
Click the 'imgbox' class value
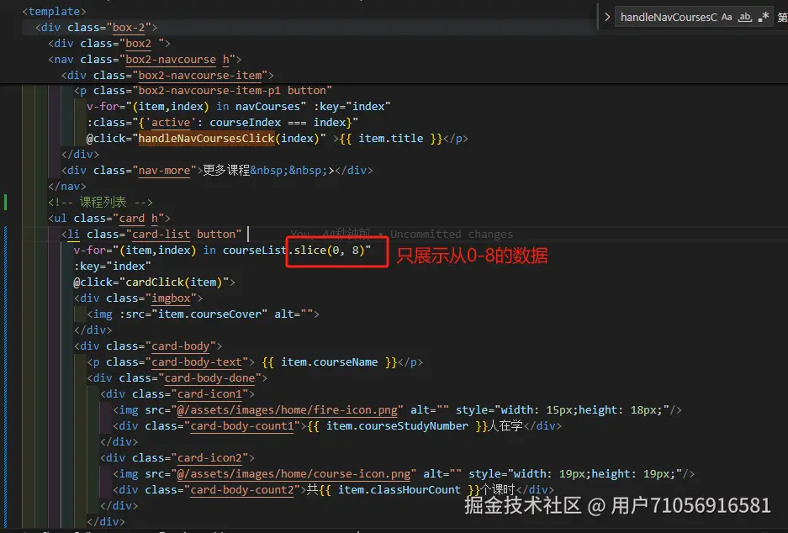pyautogui.click(x=171, y=298)
